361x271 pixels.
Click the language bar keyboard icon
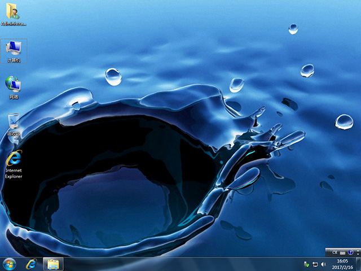point(342,253)
